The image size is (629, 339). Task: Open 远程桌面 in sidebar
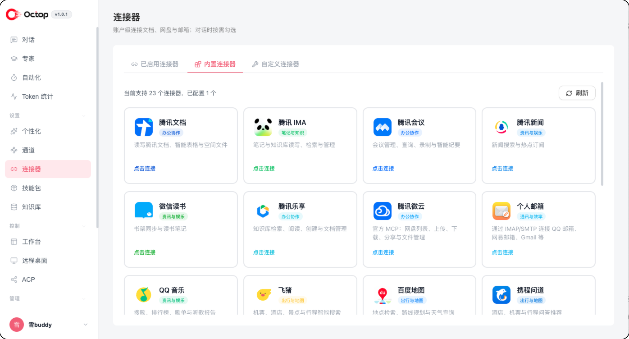pos(48,261)
